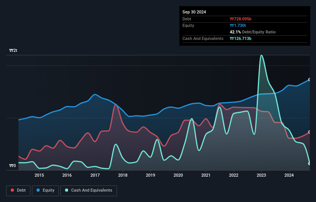This screenshot has width=316, height=202.
Task: Toggle the Equity series legend button
Action: click(x=45, y=190)
